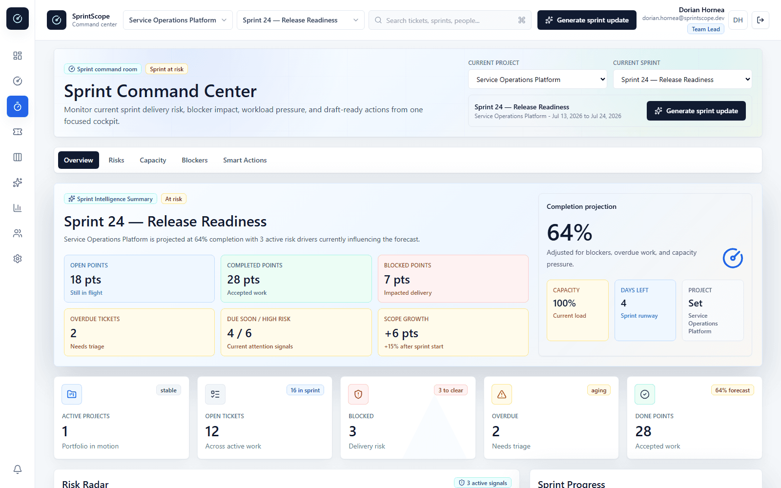
Task: Click the Due Soon / High Risk card
Action: [x=296, y=332]
